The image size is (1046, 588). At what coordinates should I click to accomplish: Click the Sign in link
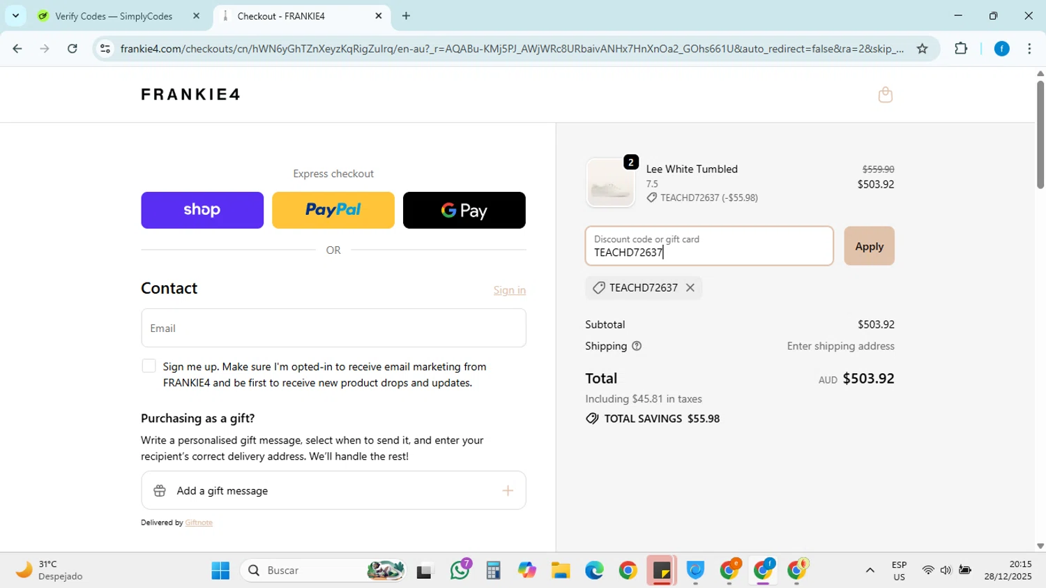[510, 290]
